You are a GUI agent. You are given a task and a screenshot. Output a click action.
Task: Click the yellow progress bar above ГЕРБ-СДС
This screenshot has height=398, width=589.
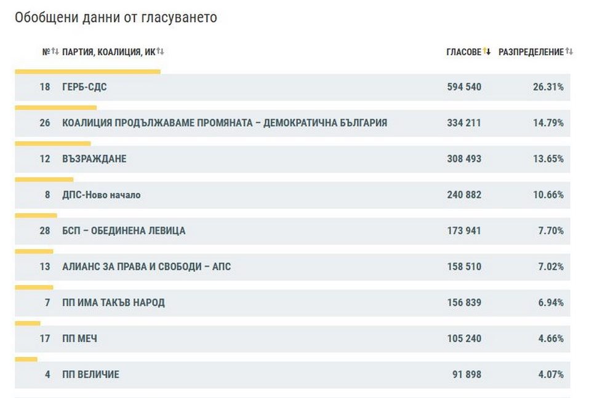(87, 72)
